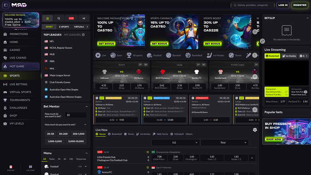Open the sportsbook home icon tab
Viewport: 311px width, 175px height.
pyautogui.click(x=47, y=18)
